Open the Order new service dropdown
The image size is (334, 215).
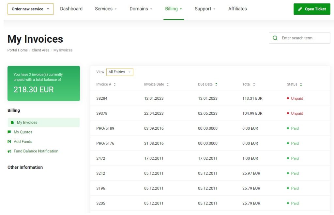click(30, 9)
